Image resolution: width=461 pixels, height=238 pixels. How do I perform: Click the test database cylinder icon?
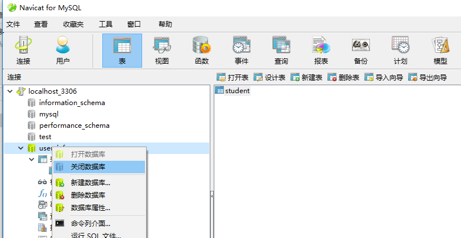[31, 137]
